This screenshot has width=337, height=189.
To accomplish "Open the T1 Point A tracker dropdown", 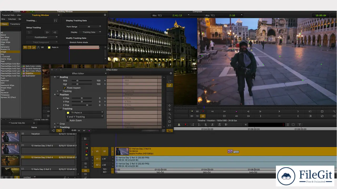I will click(x=85, y=113).
